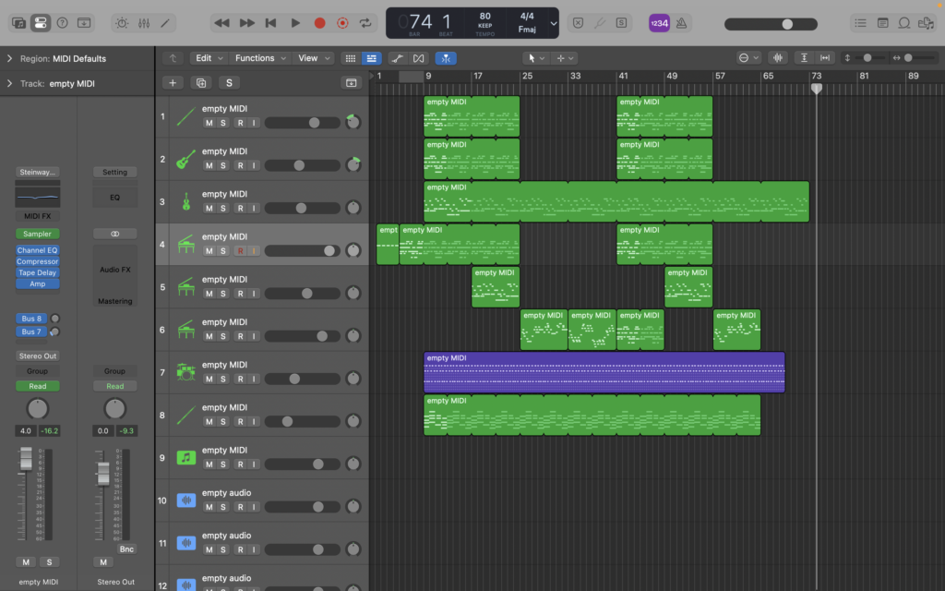
Task: Open the Smart Controls panel
Action: point(121,22)
